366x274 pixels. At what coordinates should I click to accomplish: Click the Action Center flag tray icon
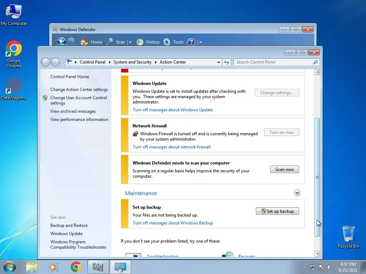(321, 267)
